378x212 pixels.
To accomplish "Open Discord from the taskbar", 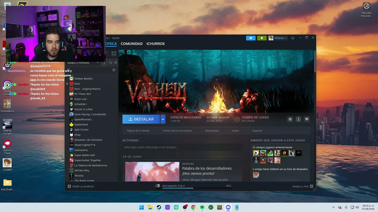I will coord(228,207).
